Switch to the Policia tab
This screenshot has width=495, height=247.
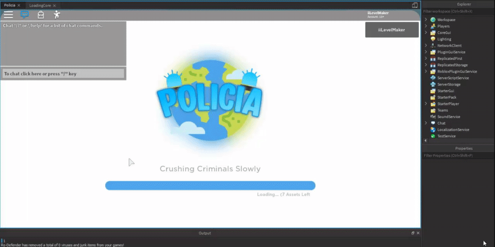tap(9, 5)
